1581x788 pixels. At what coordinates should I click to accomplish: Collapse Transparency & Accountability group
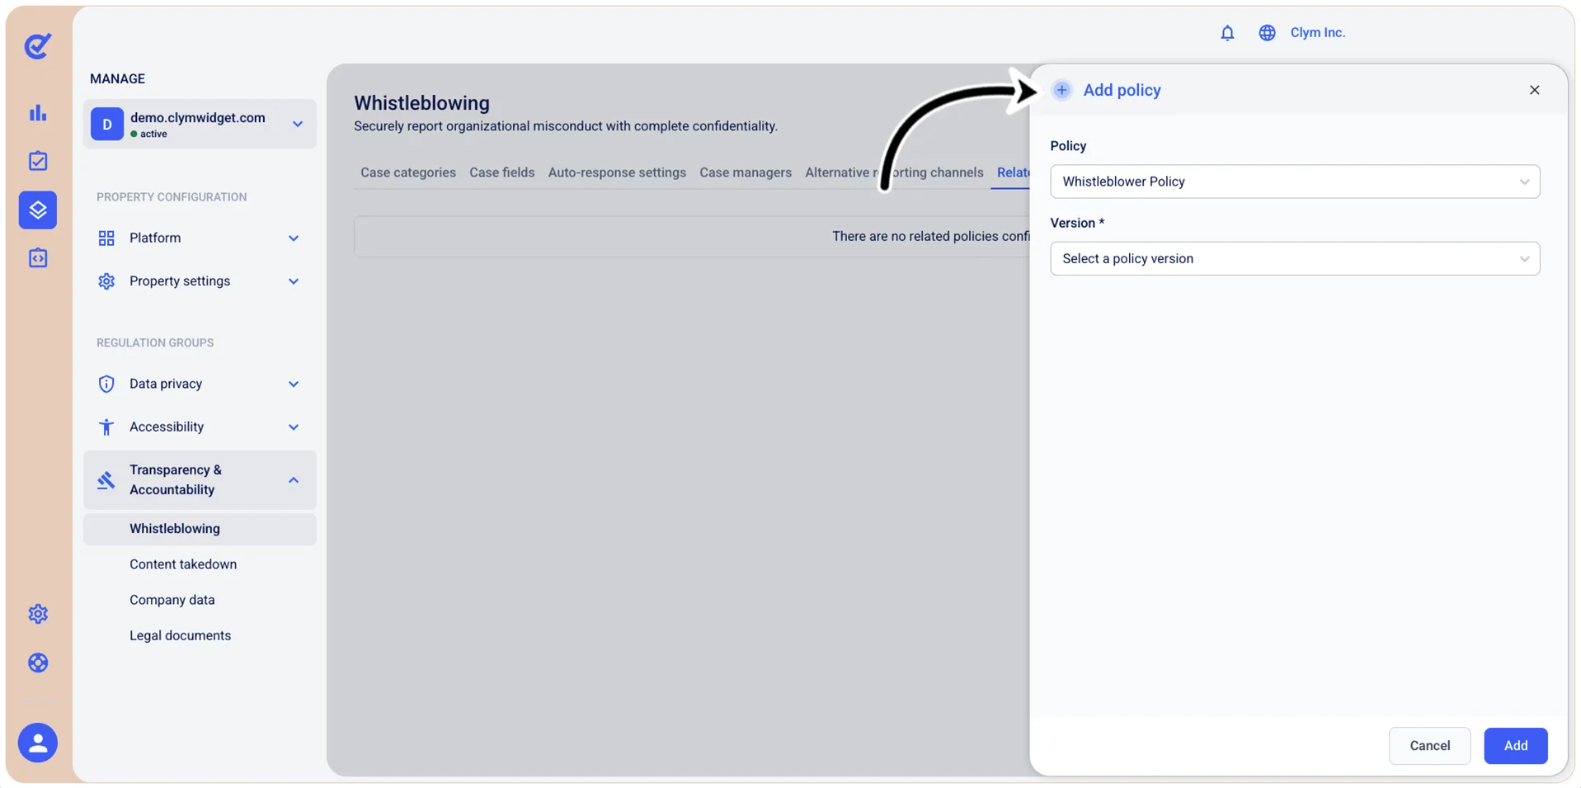click(x=294, y=480)
